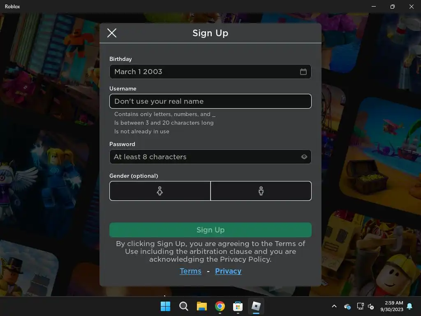
Task: Open File Explorer from taskbar
Action: [x=201, y=306]
